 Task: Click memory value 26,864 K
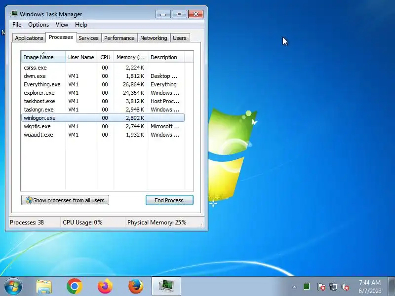coord(133,84)
